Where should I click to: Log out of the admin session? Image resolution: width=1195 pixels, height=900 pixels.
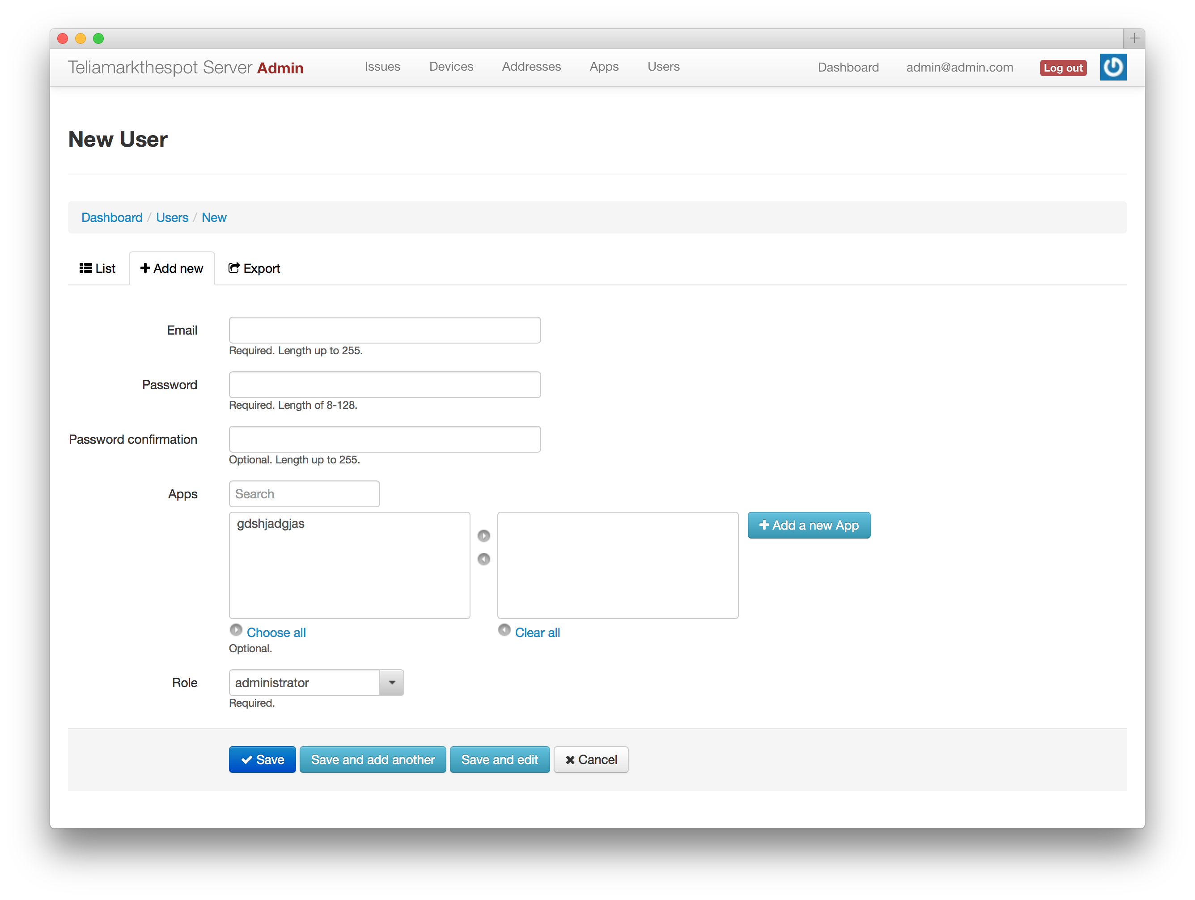click(1063, 68)
